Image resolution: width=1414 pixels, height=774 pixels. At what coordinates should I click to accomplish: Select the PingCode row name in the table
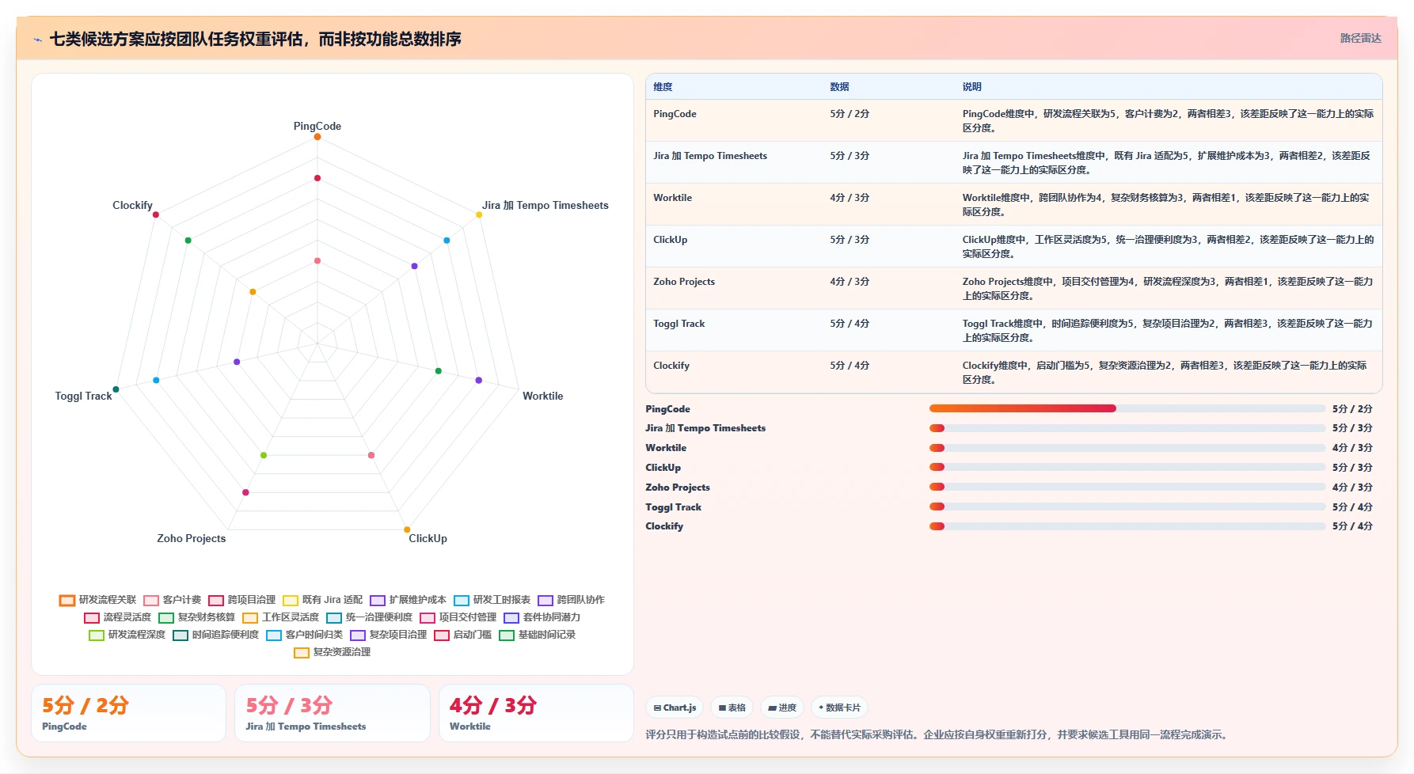pyautogui.click(x=675, y=114)
